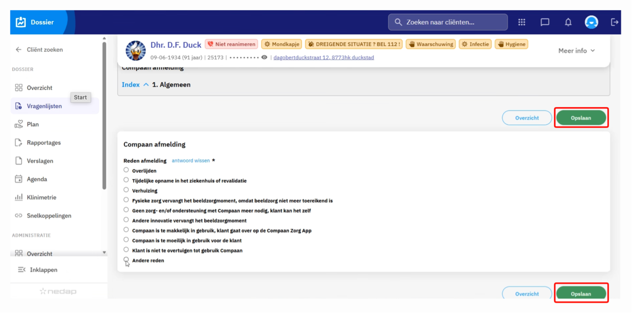Choose the Andere reden radio option

coord(126,260)
